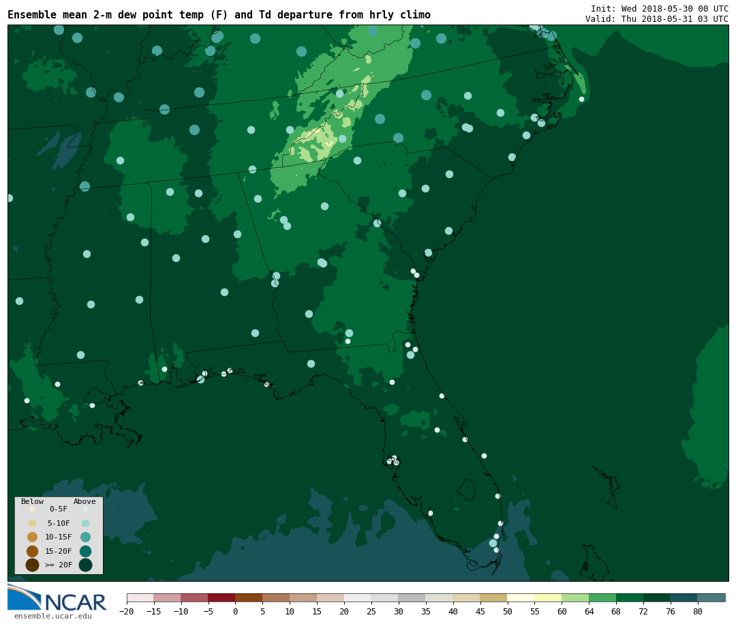Pick colorbar swatch between 50 and 55
This screenshot has height=624, width=736.
(x=521, y=597)
